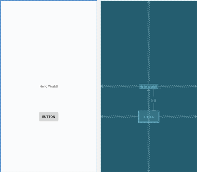This screenshot has width=197, height=172.
Task: Select the vertical zigzag constraint above Hello World
Action: (149, 42)
